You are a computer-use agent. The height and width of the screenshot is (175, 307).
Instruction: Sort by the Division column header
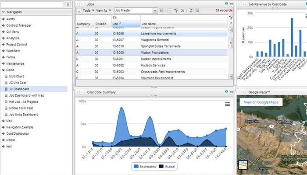pyautogui.click(x=103, y=24)
